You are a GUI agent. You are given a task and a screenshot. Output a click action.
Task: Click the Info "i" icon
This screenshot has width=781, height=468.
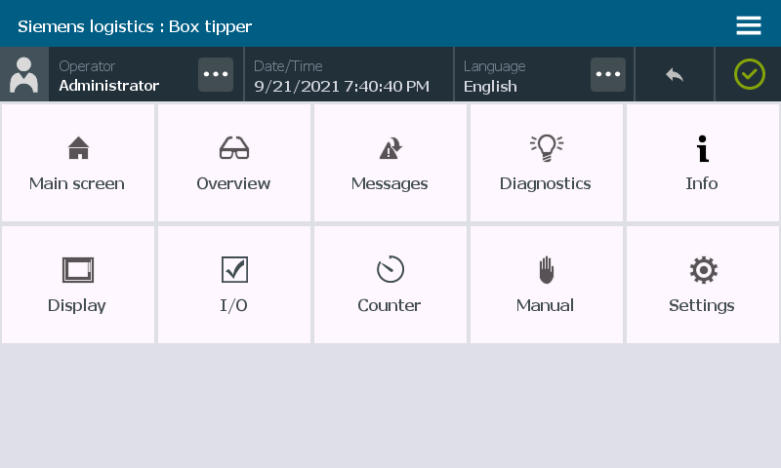702,148
